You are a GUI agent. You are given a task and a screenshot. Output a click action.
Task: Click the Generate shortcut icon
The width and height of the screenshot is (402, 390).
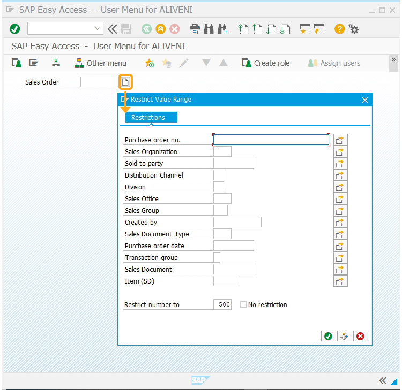pyautogui.click(x=319, y=29)
